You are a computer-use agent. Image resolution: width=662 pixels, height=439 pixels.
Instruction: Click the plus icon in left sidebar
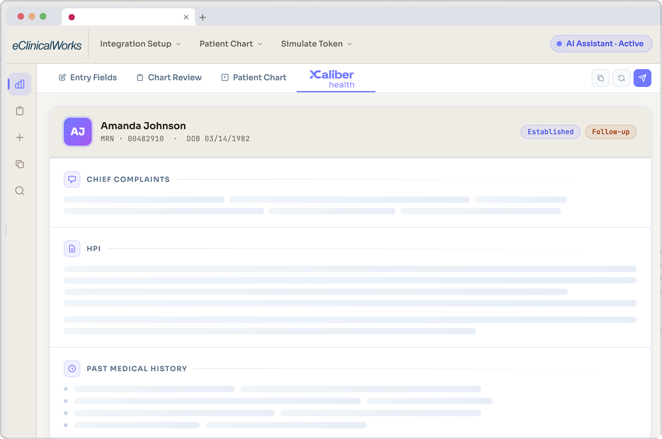[x=20, y=137]
